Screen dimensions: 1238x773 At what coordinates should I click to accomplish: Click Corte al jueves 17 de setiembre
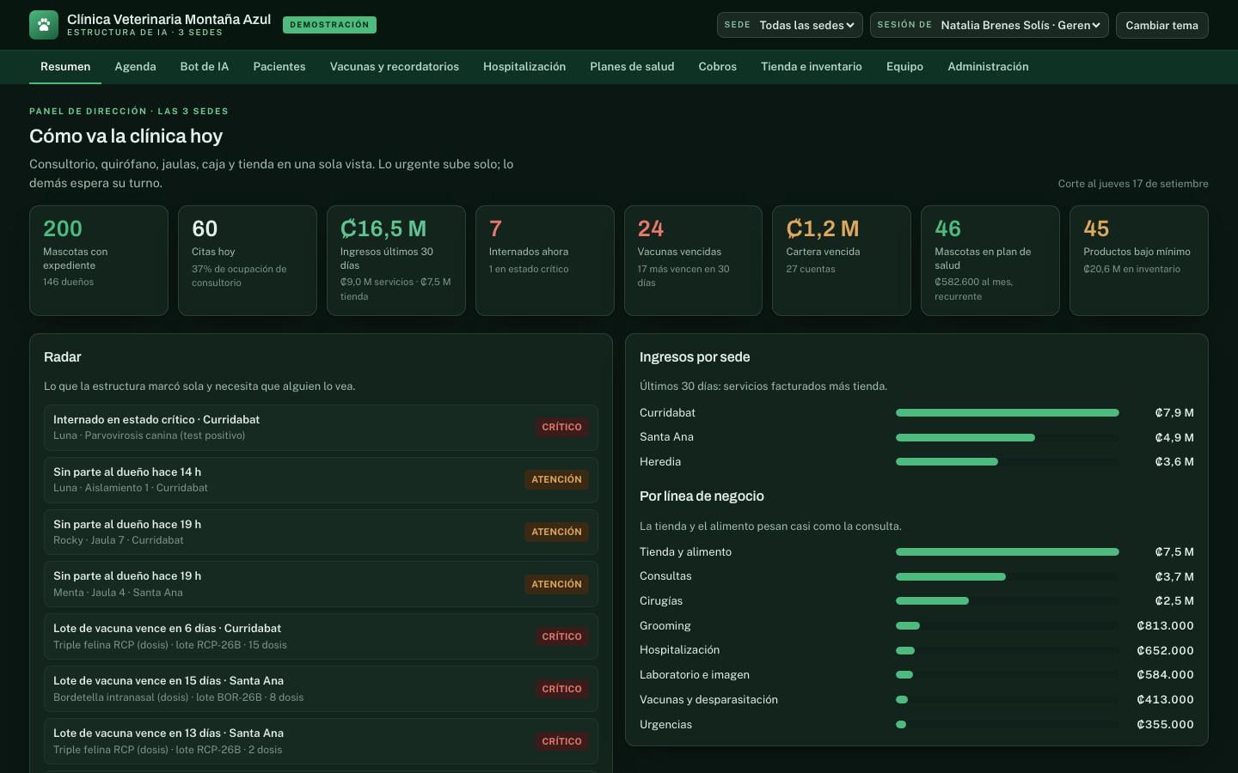point(1133,184)
